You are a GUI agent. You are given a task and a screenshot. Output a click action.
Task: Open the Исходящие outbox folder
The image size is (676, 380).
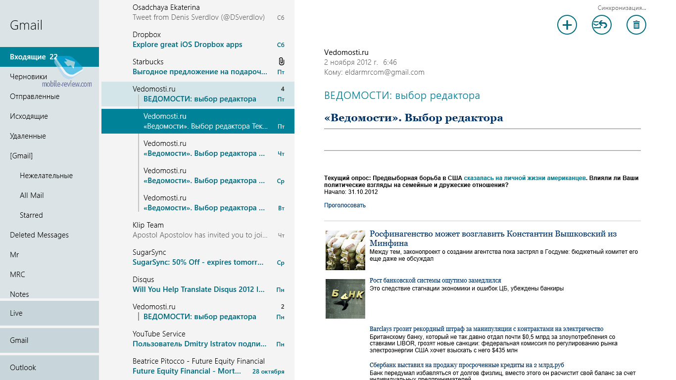[49, 116]
